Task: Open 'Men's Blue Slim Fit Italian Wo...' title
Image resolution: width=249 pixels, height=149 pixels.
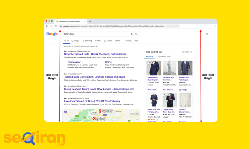Action: coord(154,111)
